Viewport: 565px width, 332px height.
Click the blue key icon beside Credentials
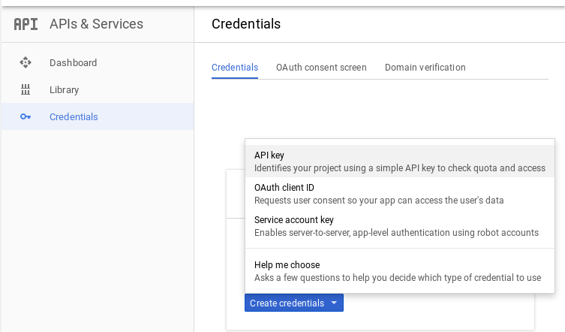click(26, 116)
